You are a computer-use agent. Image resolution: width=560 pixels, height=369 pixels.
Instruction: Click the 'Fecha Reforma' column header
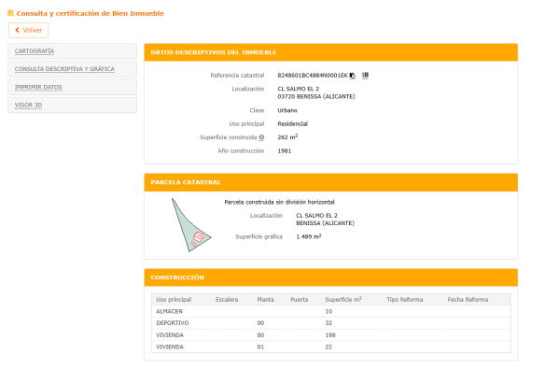pyautogui.click(x=468, y=300)
